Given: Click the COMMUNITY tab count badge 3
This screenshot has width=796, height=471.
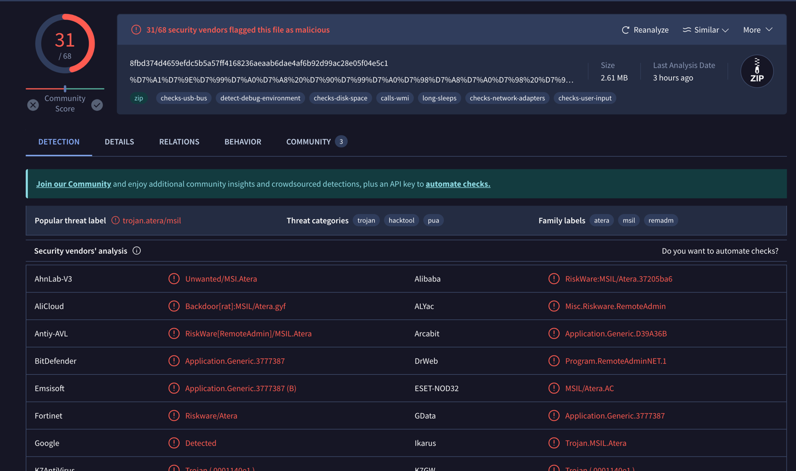Looking at the screenshot, I should (341, 142).
